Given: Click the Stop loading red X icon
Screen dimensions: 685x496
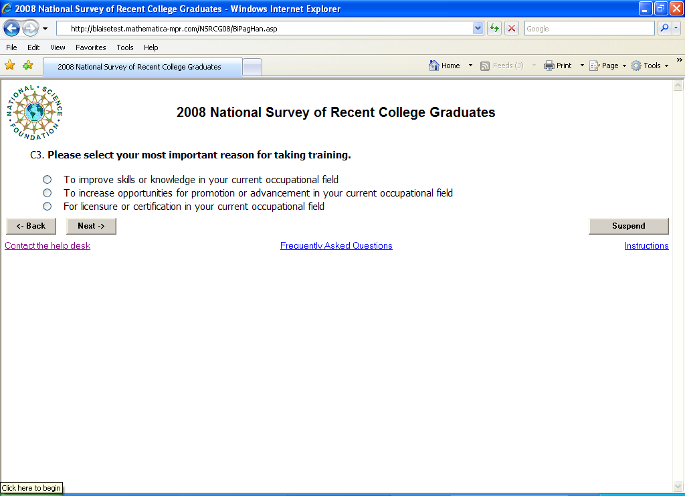Looking at the screenshot, I should [512, 29].
